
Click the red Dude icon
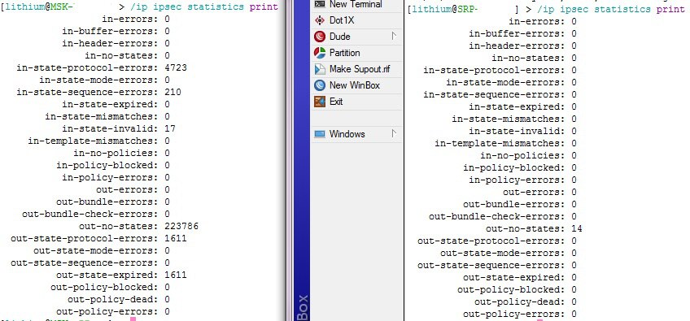tap(320, 37)
